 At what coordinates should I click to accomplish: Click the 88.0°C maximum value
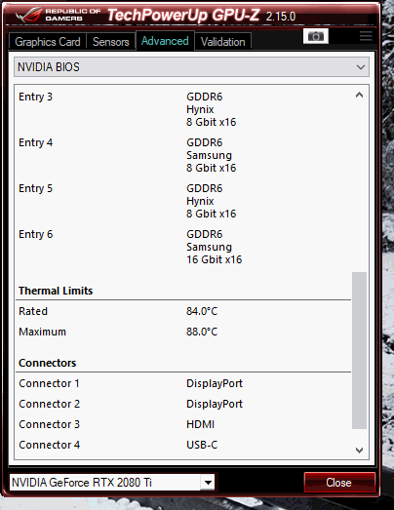(202, 332)
